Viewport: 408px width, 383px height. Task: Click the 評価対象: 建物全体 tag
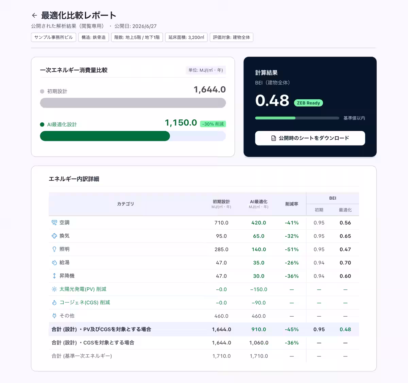[x=232, y=37]
